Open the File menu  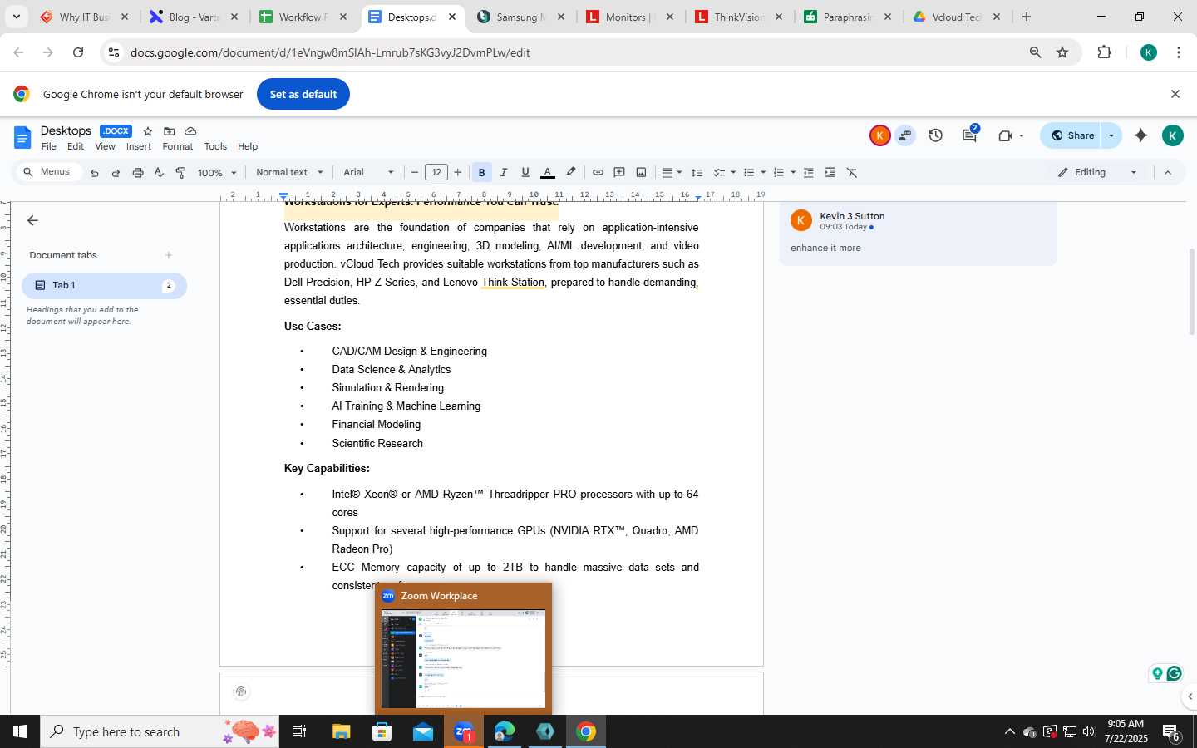pos(49,146)
